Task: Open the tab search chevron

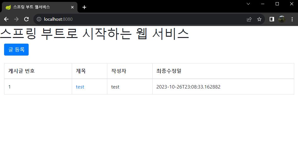Action: pos(248,4)
